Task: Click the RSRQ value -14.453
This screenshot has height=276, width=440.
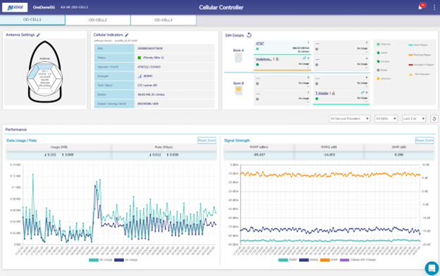Action: click(329, 155)
